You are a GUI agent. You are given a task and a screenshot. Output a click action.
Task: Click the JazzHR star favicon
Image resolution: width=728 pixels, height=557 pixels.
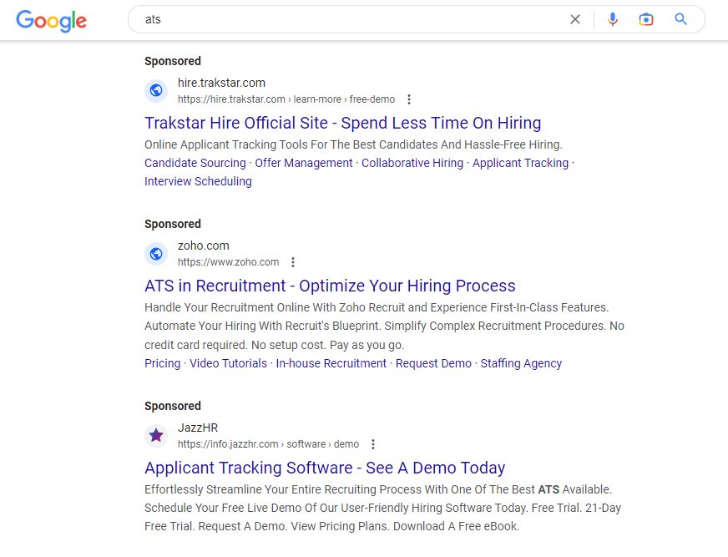tap(156, 436)
